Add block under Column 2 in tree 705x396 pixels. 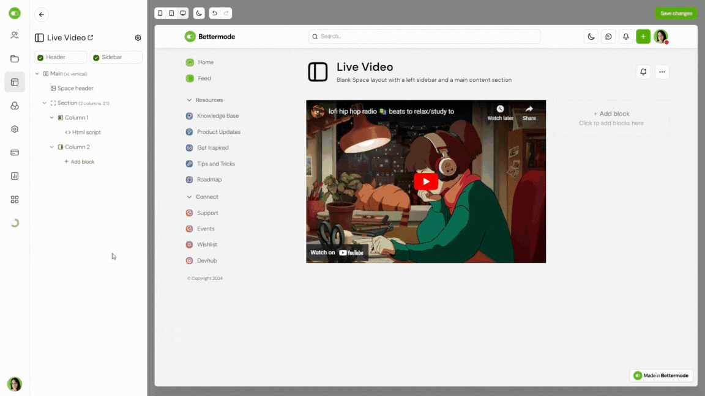click(x=79, y=161)
